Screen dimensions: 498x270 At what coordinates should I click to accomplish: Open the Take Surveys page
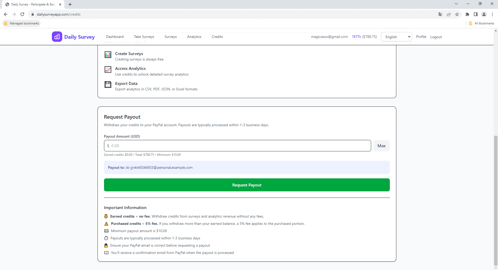(144, 37)
